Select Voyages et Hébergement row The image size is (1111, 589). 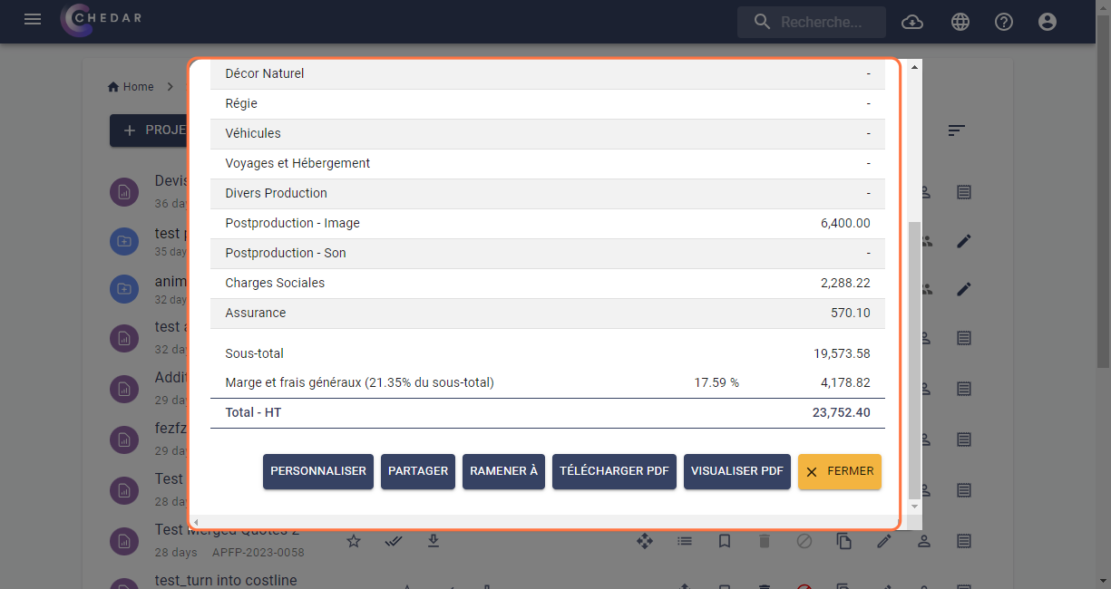(x=548, y=164)
